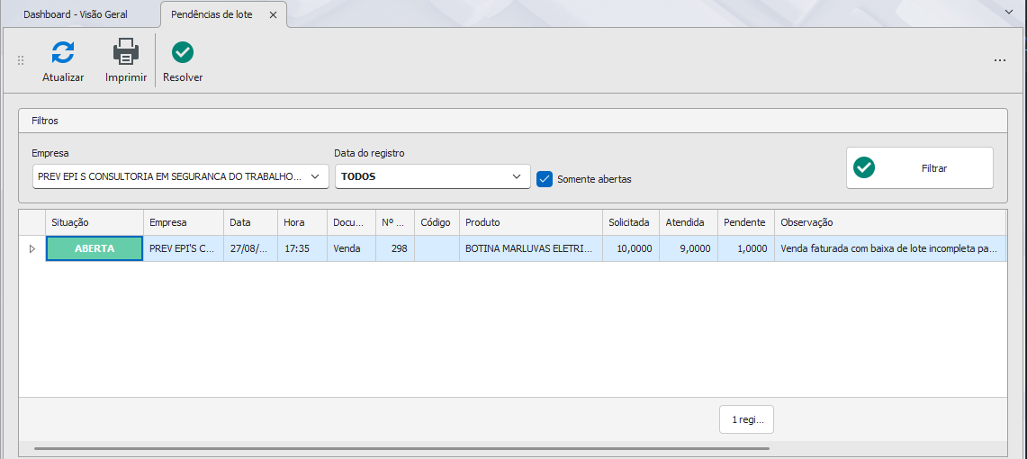Click the Filtrar button
The height and width of the screenshot is (459, 1027).
920,168
